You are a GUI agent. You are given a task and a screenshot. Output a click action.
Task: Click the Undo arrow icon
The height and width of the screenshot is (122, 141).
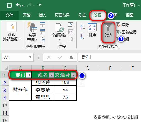pos(18,5)
